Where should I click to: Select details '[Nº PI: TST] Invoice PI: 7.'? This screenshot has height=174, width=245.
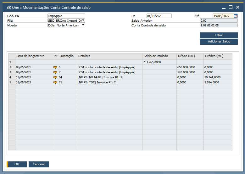click(109, 82)
